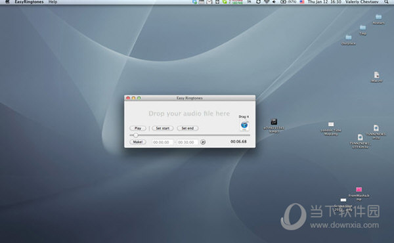This screenshot has width=394, height=243.
Task: Click the 00:06.68 duration readout
Action: pyautogui.click(x=238, y=142)
